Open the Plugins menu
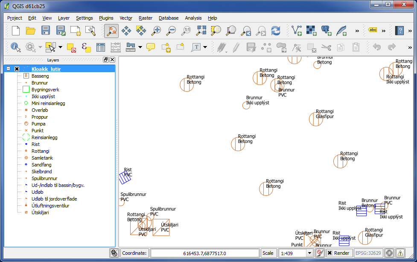 (x=106, y=18)
